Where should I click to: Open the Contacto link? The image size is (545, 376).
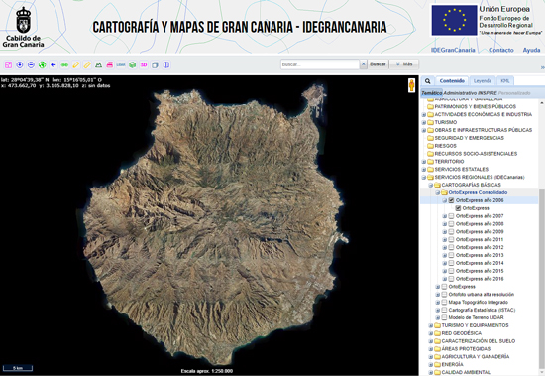click(501, 50)
